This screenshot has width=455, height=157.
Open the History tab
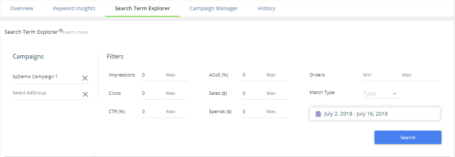click(267, 9)
